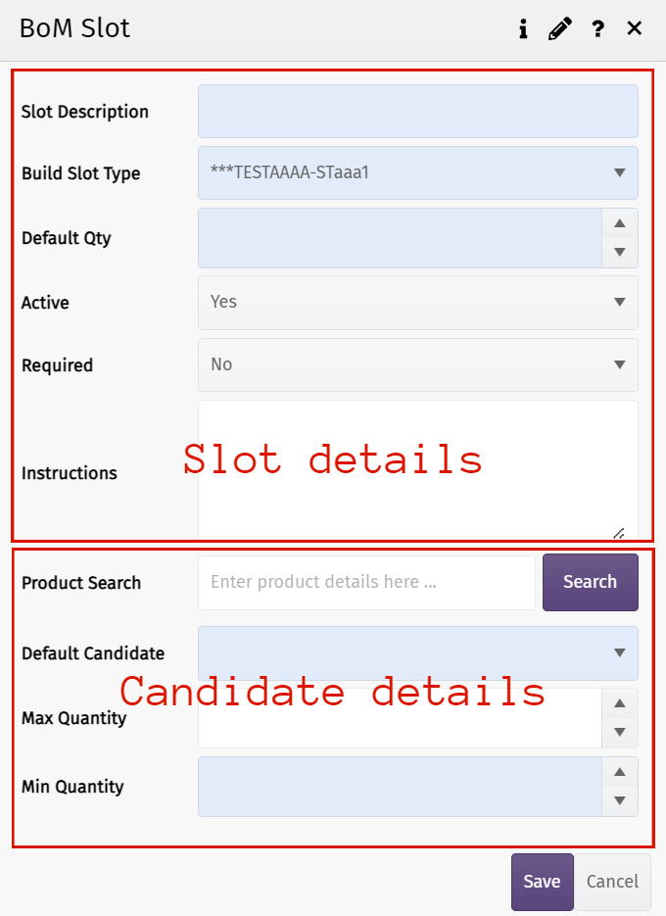Click the pencil edit icon
Screen dimensions: 666x916
click(x=559, y=29)
